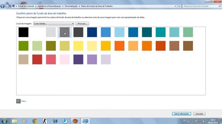Screen dimensions: 222x124
Task: Pick the pale sky blue swatch
Action: pyautogui.click(x=119, y=32)
